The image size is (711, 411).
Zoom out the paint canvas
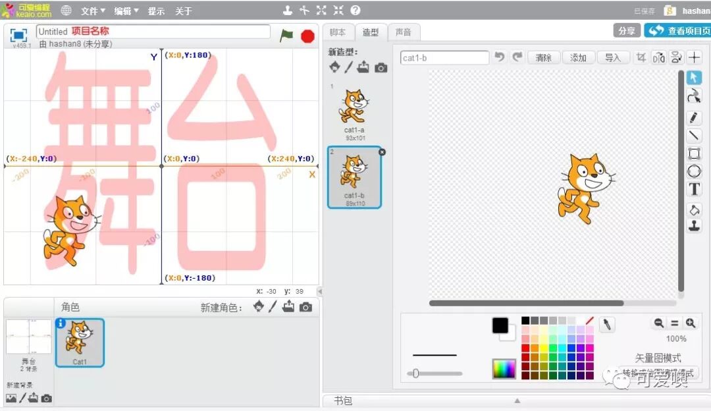click(658, 323)
